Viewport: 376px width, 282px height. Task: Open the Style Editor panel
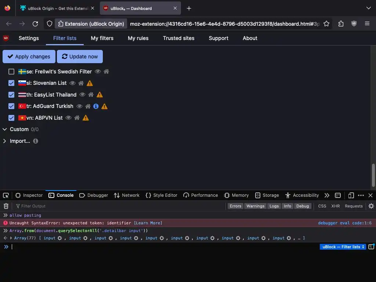pyautogui.click(x=162, y=195)
